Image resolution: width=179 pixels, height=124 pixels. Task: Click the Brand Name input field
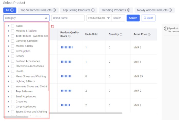pyautogui.click(x=68, y=18)
